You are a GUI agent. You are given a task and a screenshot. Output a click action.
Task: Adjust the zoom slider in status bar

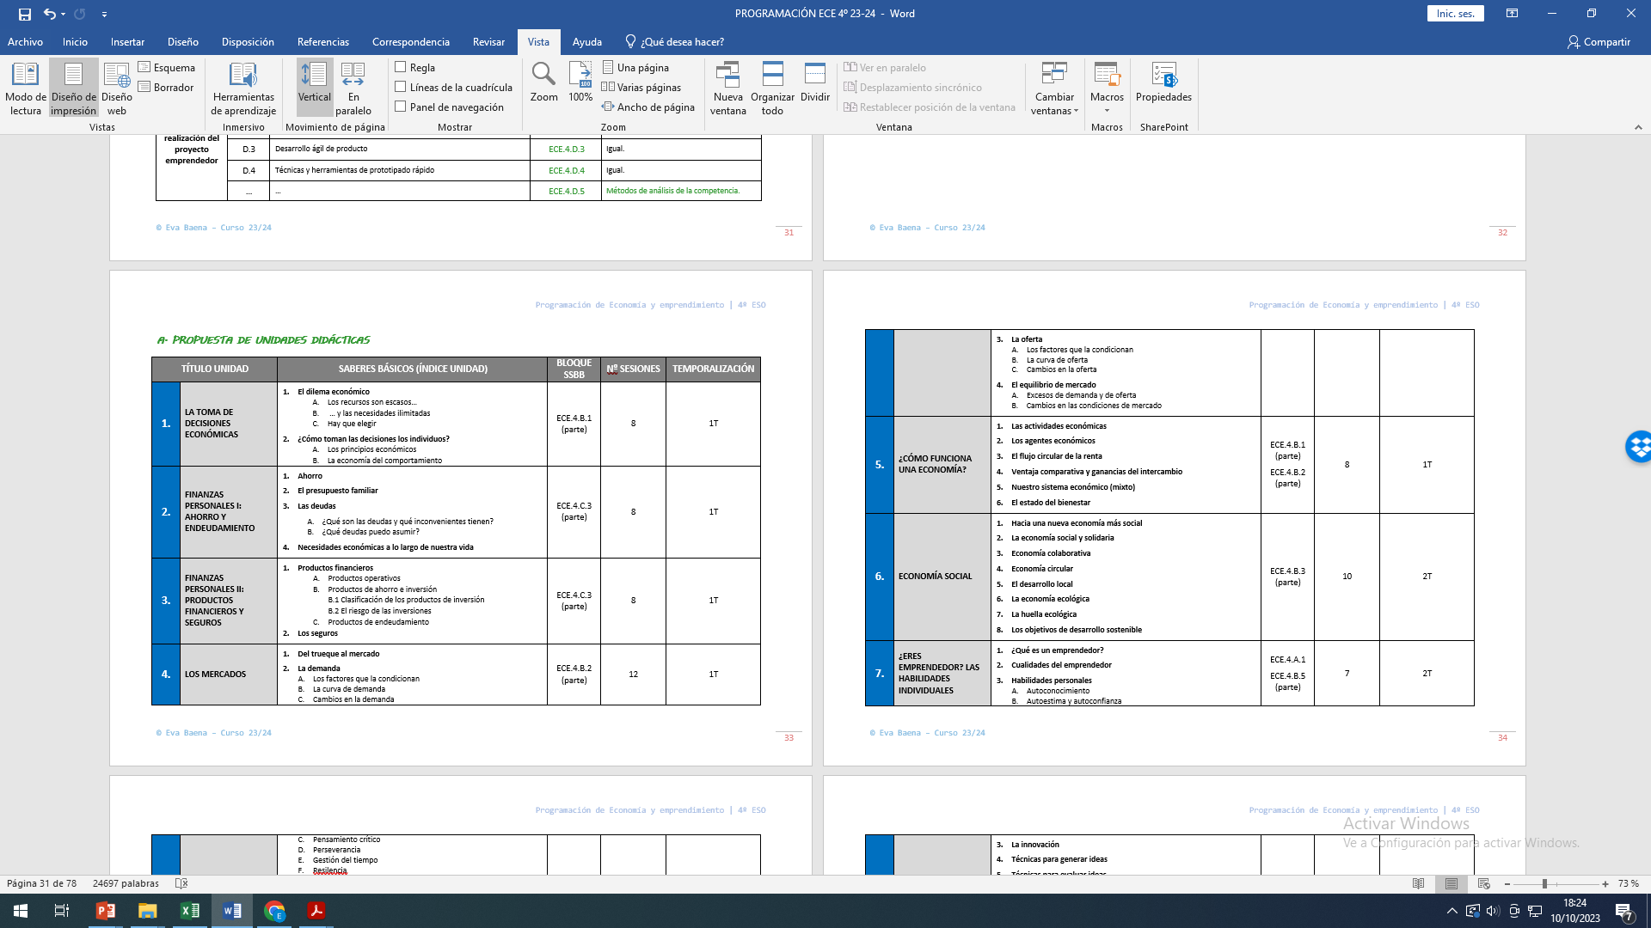(x=1544, y=883)
